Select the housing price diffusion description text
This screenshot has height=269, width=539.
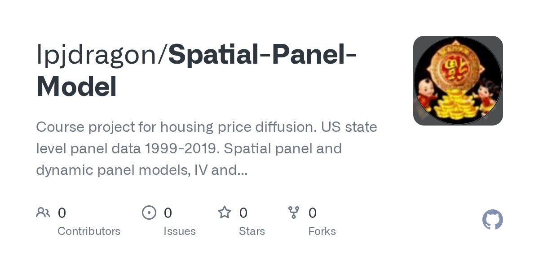click(x=207, y=127)
